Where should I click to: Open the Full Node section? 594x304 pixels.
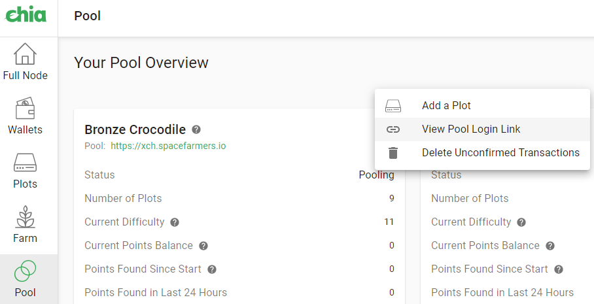pos(25,61)
